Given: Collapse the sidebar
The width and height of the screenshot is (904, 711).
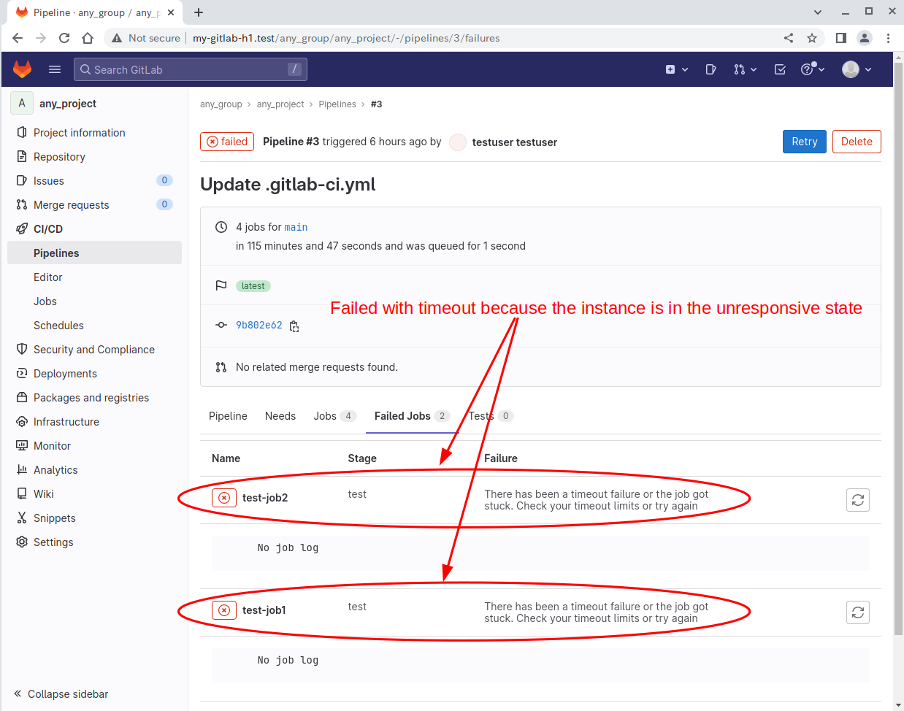Looking at the screenshot, I should coord(61,694).
